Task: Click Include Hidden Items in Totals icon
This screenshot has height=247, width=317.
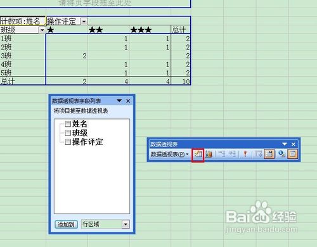Action: (259, 154)
